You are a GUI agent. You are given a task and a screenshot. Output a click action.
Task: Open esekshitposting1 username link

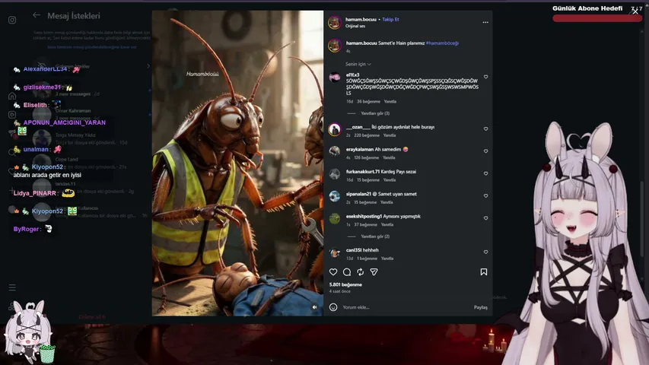coord(364,217)
